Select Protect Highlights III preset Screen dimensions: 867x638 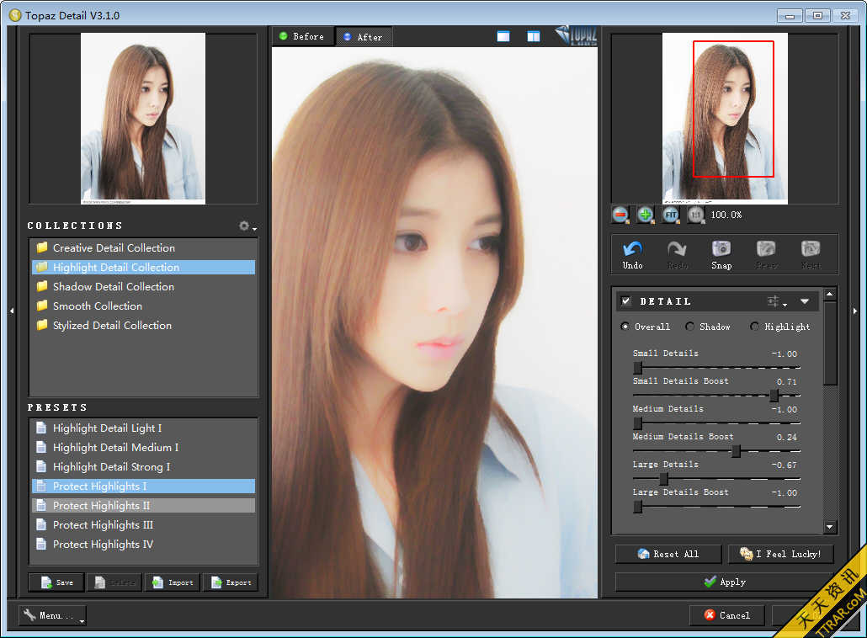103,525
